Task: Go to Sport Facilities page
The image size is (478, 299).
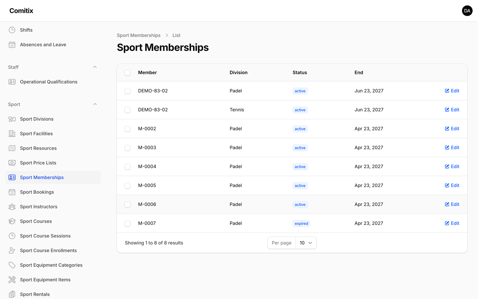Action: tap(53, 134)
